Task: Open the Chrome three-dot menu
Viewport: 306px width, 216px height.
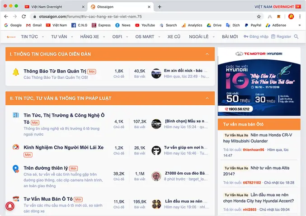Action: [x=300, y=17]
